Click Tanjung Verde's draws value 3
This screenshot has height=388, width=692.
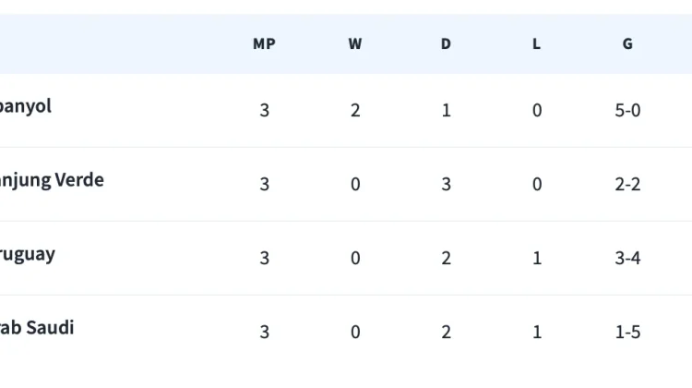click(x=447, y=184)
